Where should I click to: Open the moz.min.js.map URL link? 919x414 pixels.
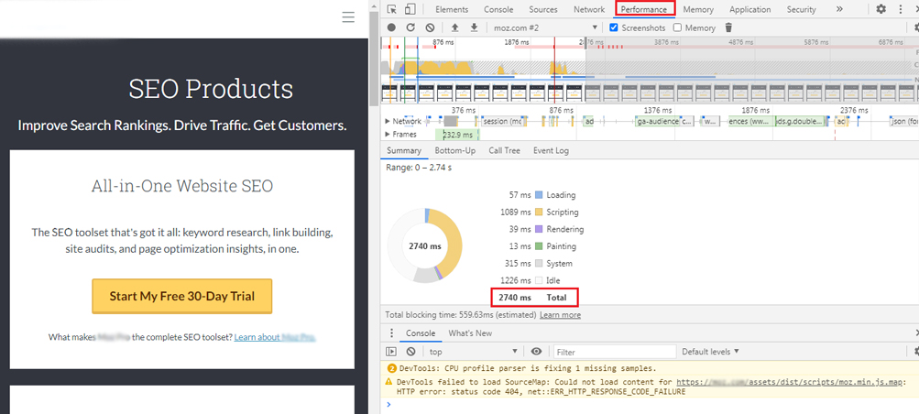pos(791,382)
